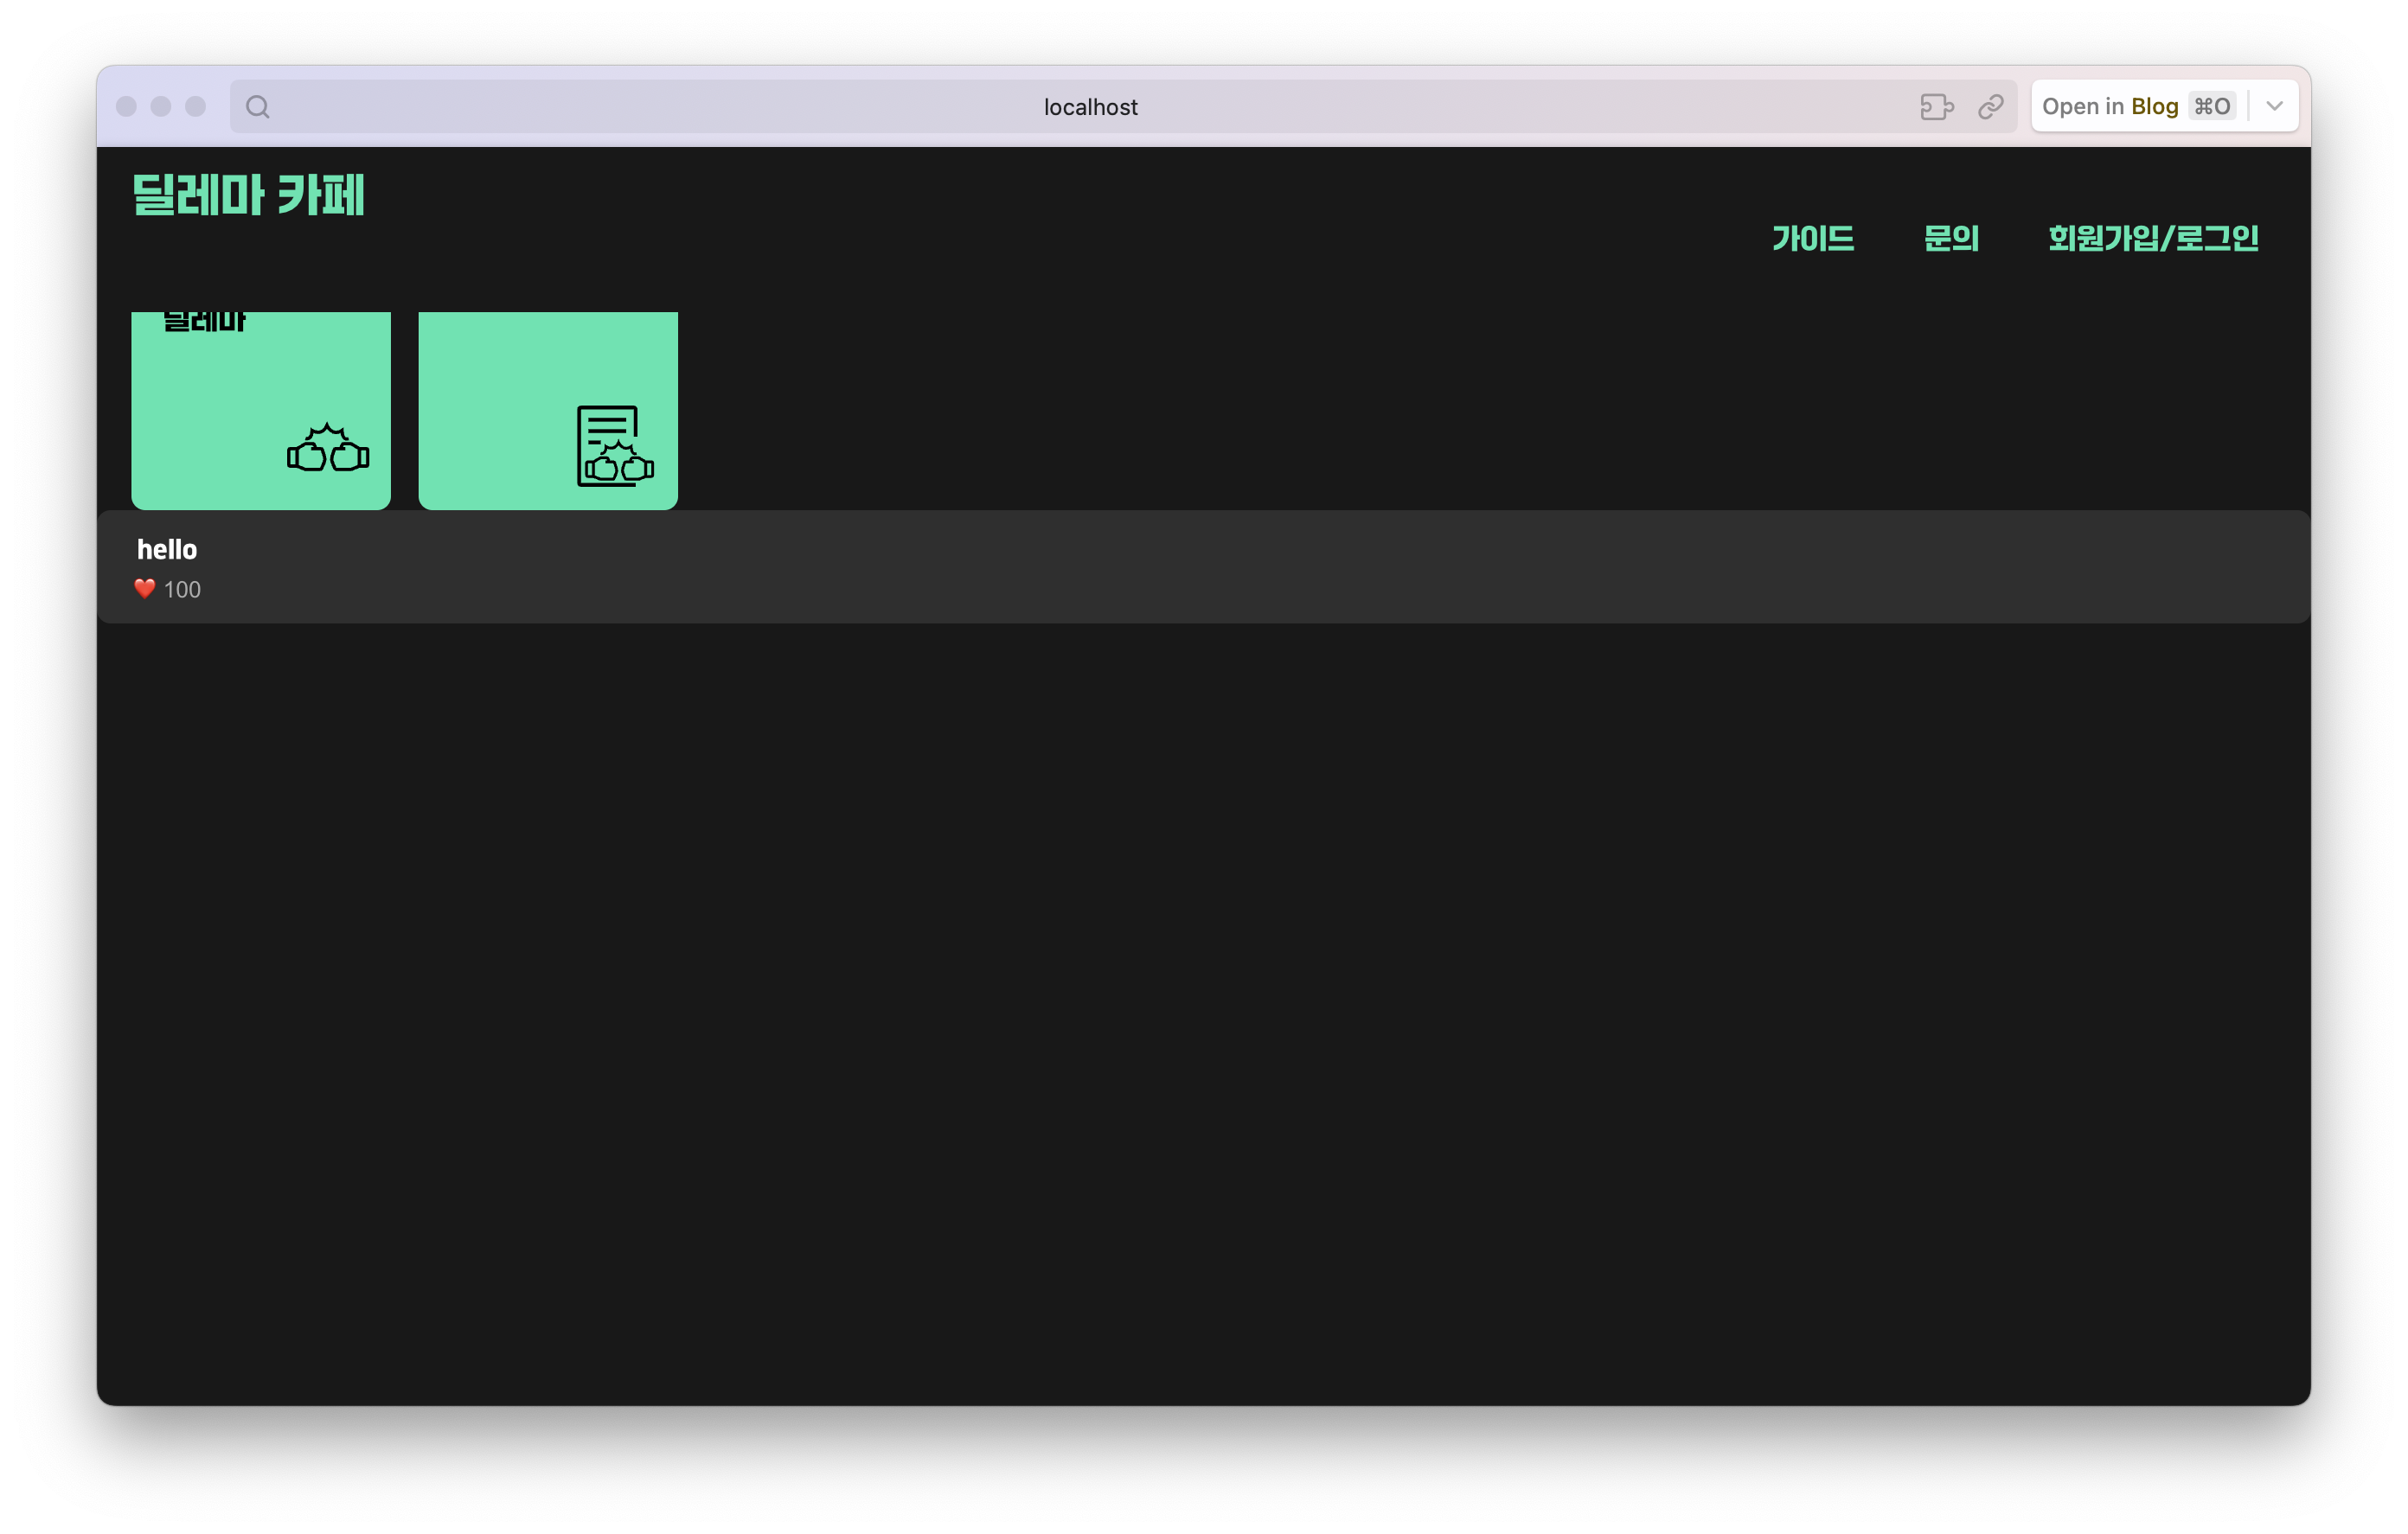Click the magnifier search icon in address bar
The height and width of the screenshot is (1534, 2408).
point(258,107)
